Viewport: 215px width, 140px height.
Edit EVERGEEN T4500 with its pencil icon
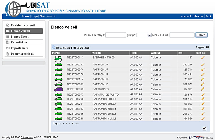coord(203,58)
